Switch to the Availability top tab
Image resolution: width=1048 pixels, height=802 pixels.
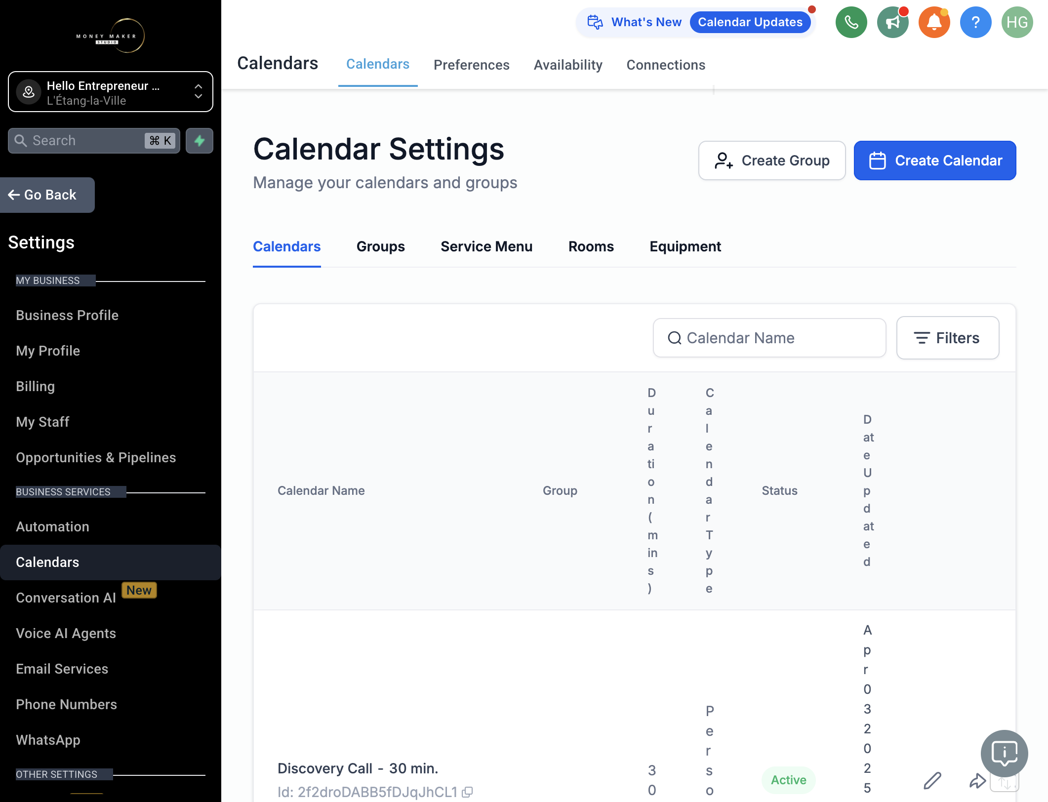[568, 65]
